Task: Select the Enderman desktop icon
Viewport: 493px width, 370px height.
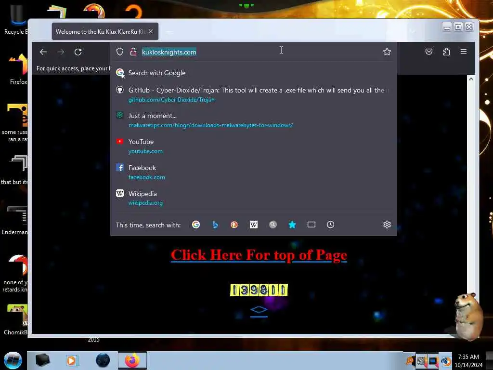Action: coord(15,220)
